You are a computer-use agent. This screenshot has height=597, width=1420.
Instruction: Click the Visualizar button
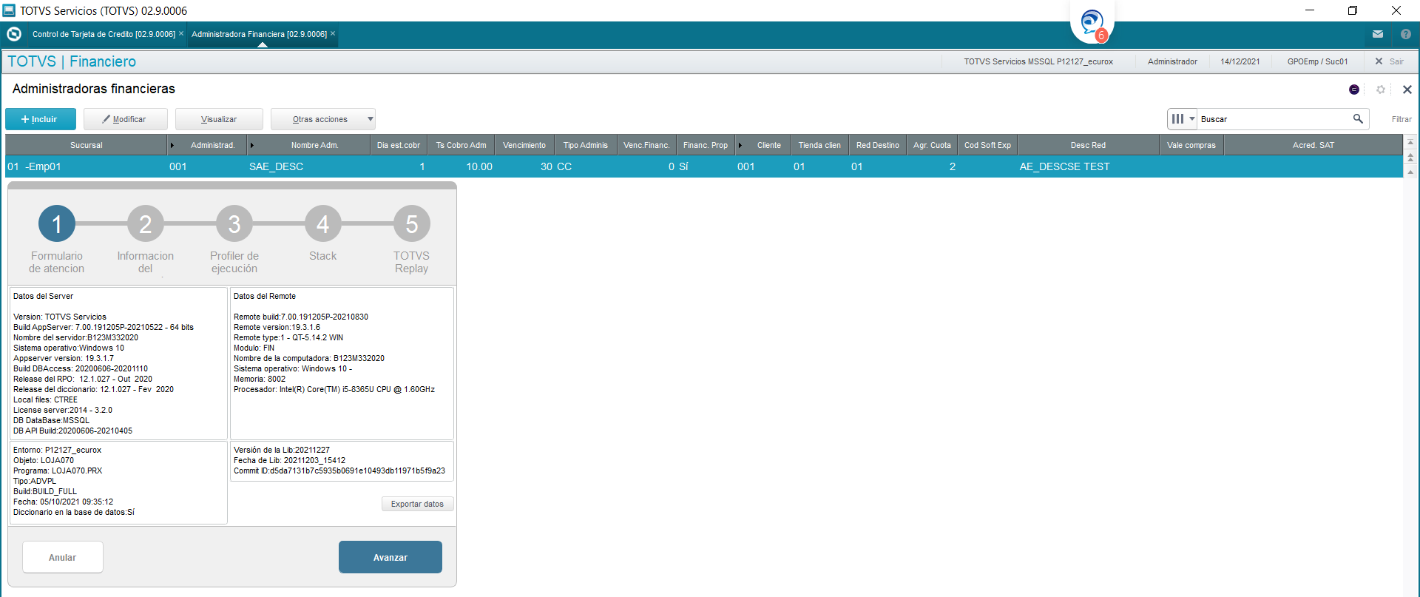click(x=219, y=119)
